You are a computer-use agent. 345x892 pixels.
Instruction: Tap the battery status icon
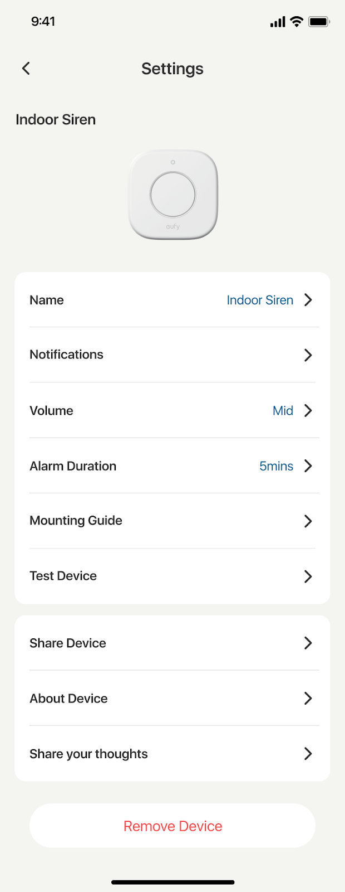coord(319,22)
